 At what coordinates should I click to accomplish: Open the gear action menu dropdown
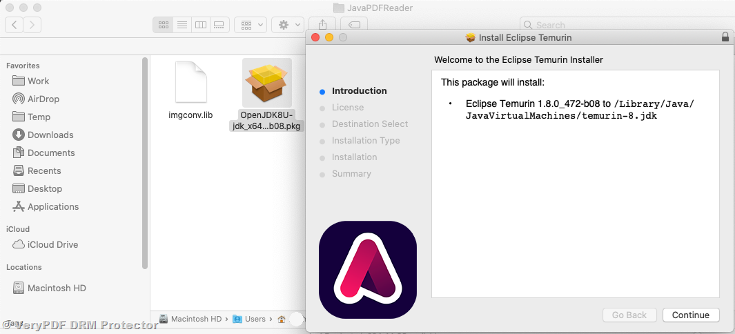(x=288, y=25)
